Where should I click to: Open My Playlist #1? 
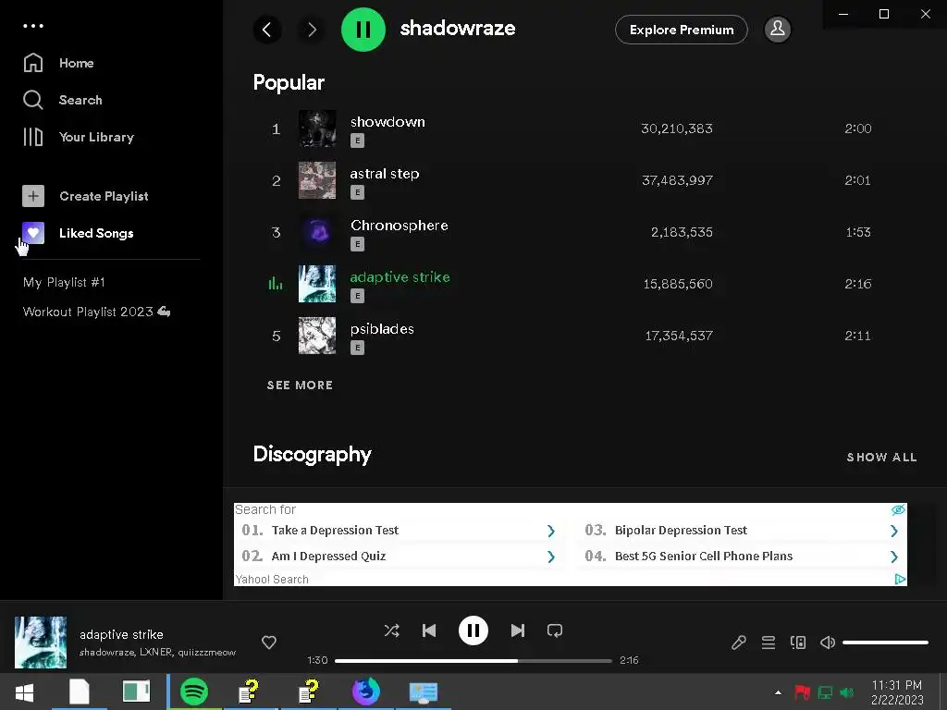(64, 282)
